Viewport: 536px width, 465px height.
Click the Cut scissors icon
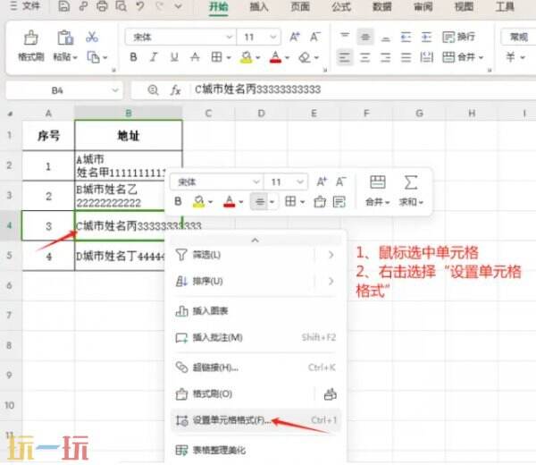(x=92, y=37)
